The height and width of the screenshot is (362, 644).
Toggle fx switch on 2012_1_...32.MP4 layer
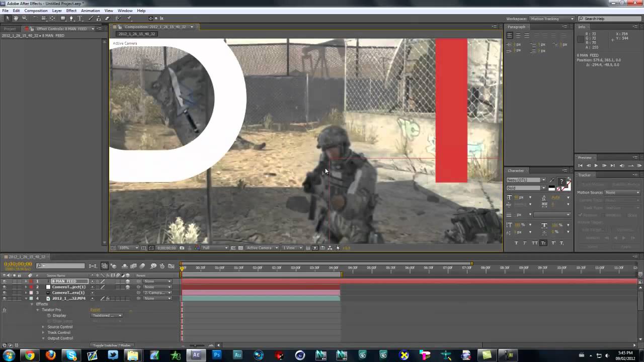[x=108, y=298]
